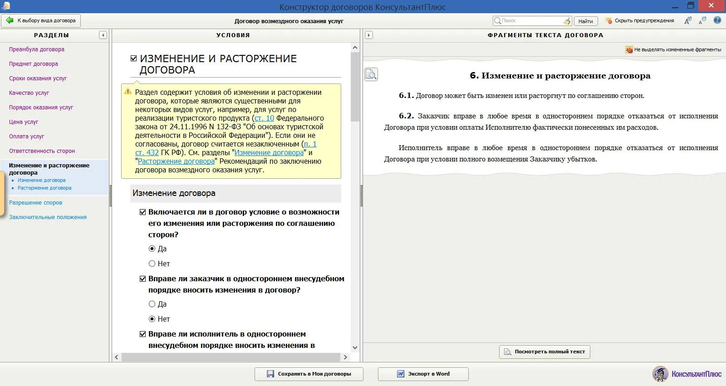This screenshot has height=386, width=726.
Task: Uncheck Изменение и расторжение договора heading checkbox
Action: 134,59
